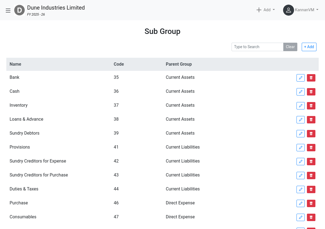Edit Sundry Creditors for Expense row

(x=301, y=162)
